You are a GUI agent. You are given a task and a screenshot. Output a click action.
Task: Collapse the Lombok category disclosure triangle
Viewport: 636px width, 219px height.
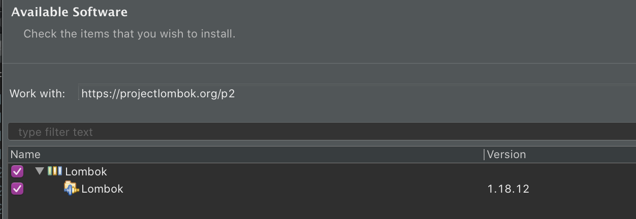click(x=40, y=171)
